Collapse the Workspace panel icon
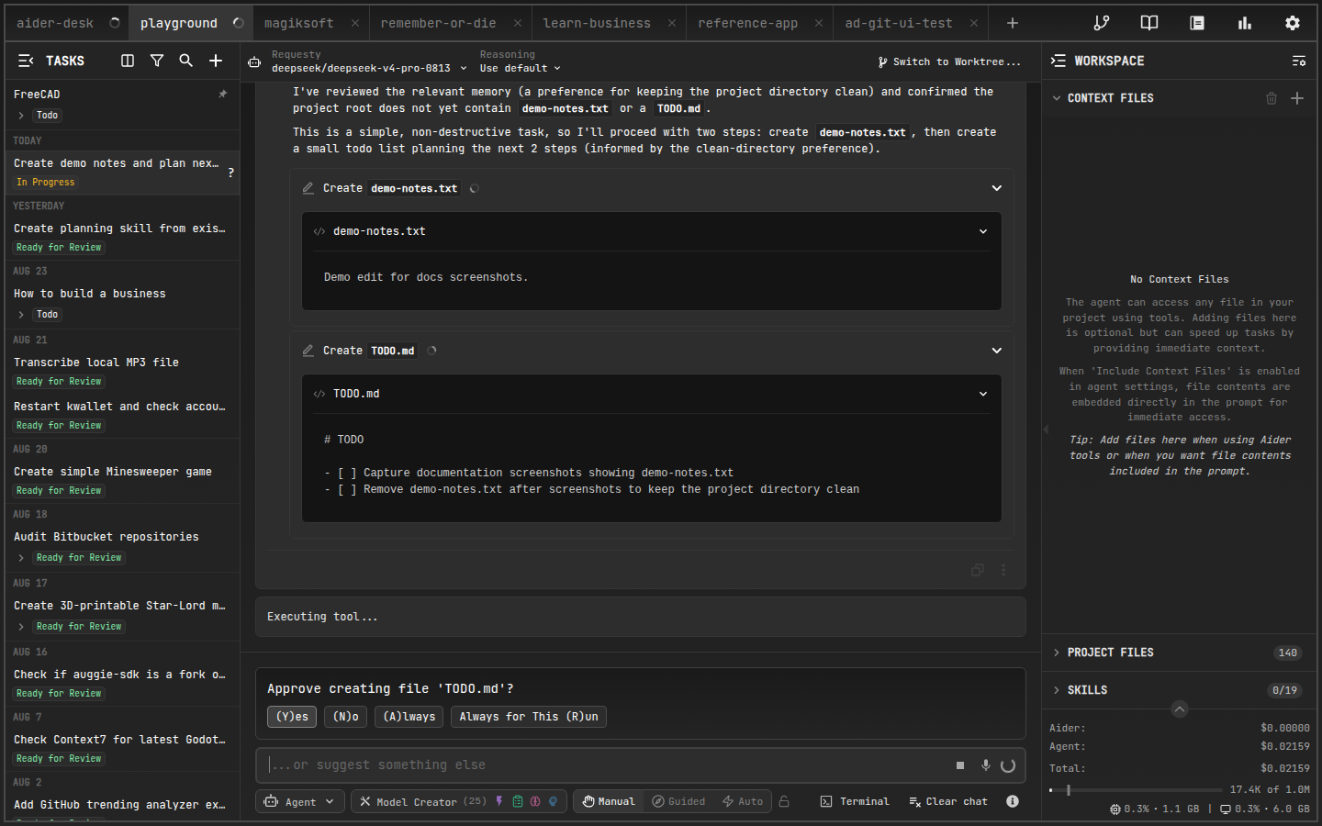The width and height of the screenshot is (1322, 826). coord(1059,61)
